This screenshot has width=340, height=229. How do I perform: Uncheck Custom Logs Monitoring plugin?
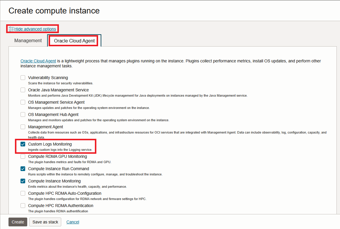[x=23, y=144]
